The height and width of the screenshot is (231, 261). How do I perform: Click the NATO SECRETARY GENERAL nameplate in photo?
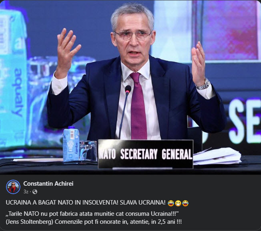(146, 154)
